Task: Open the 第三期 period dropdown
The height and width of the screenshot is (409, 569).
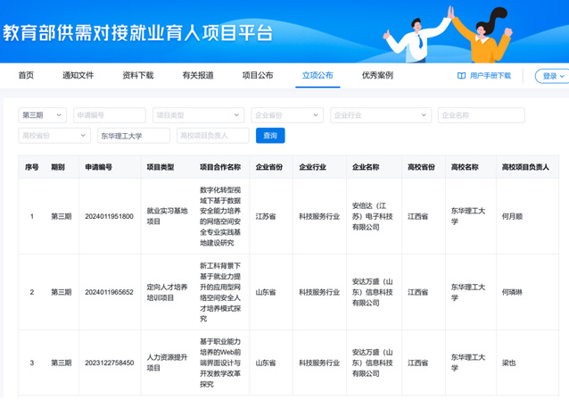Action: click(42, 115)
